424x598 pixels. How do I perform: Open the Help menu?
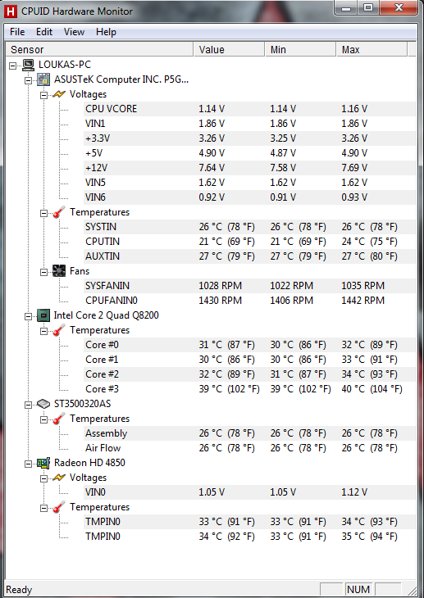tap(106, 32)
